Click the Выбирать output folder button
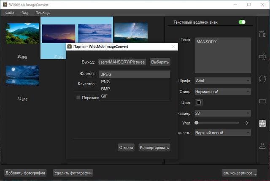Image resolution: width=270 pixels, height=181 pixels. [160, 62]
